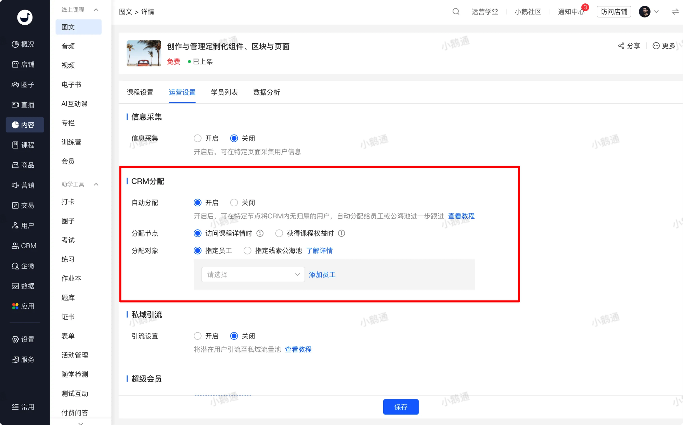Image resolution: width=683 pixels, height=425 pixels.
Task: Open 营销 marketing in main sidebar
Action: tap(23, 185)
